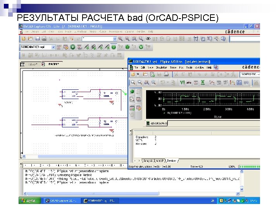Image resolution: width=279 pixels, height=209 pixels.
Task: Switch to Analysis tab in PSpice output pane
Action: click(x=148, y=161)
